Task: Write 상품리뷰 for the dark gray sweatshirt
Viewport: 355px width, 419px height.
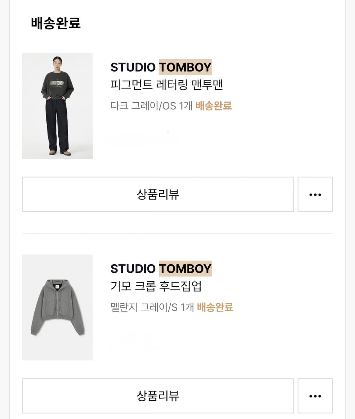Action: 158,195
